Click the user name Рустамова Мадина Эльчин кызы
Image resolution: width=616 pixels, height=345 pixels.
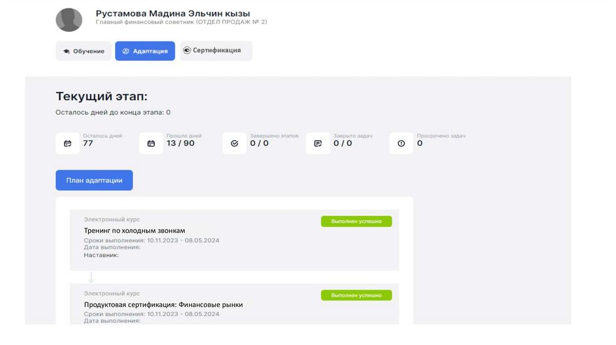click(173, 13)
